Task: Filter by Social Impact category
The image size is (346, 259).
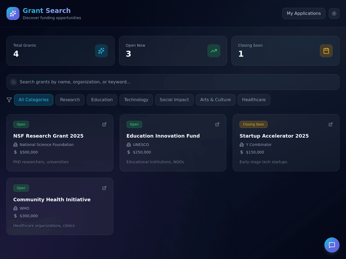Action: [174, 100]
